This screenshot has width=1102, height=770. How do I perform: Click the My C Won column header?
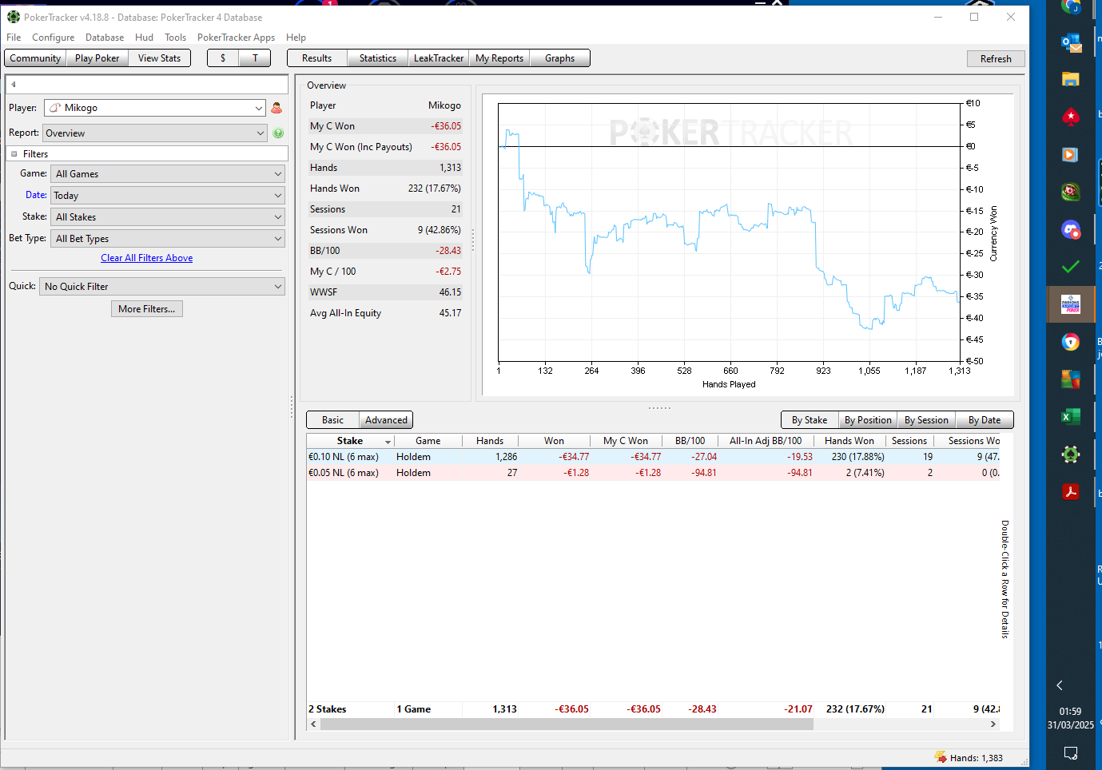[x=626, y=441]
